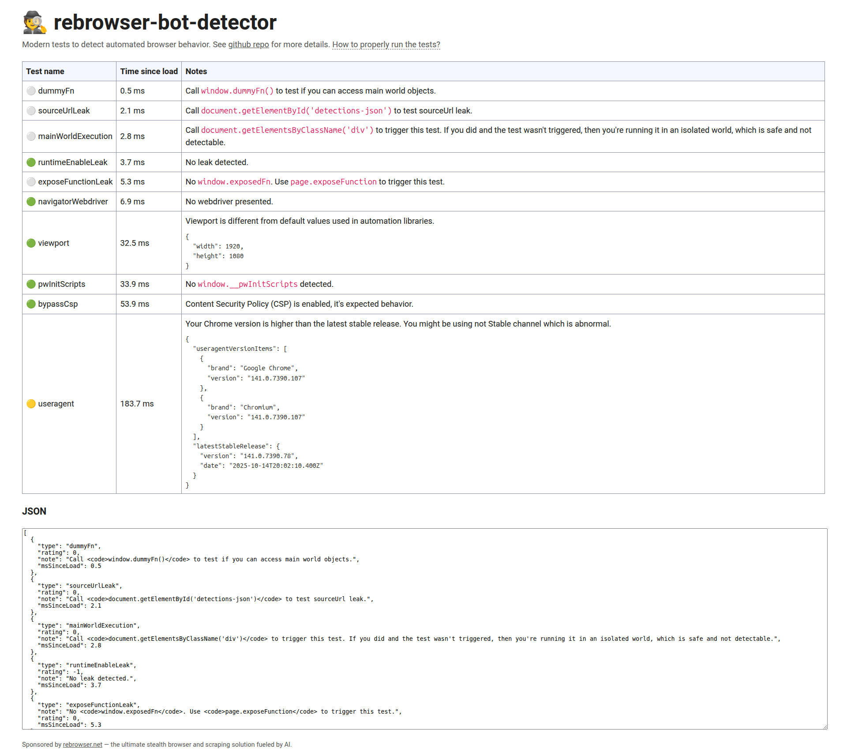This screenshot has height=756, width=847.
Task: Click the yellow status dot beside useragent
Action: [x=31, y=404]
